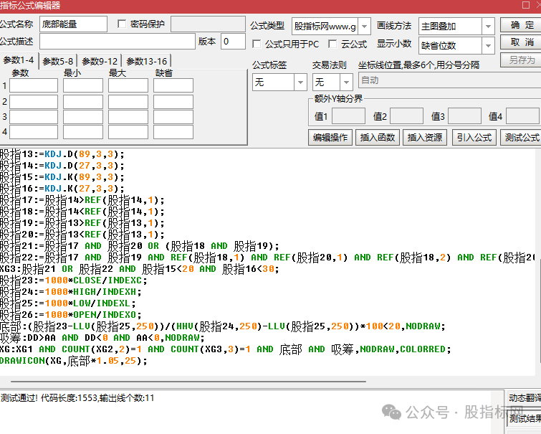Open the 参数9-12 tab
Image resolution: width=541 pixels, height=434 pixels.
click(x=100, y=62)
